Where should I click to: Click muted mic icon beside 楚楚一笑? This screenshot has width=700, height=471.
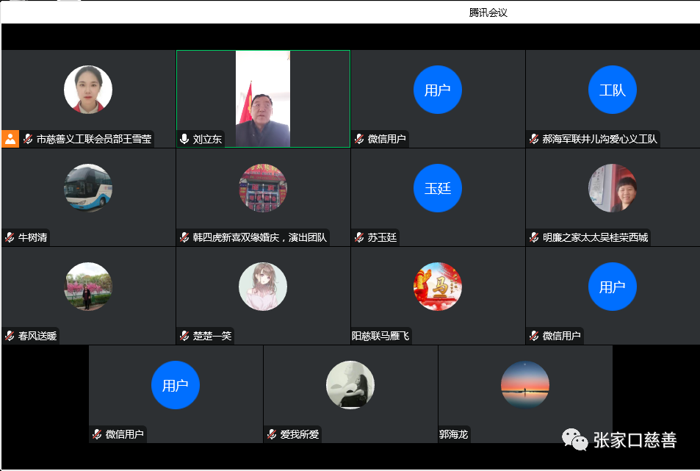[x=184, y=336]
